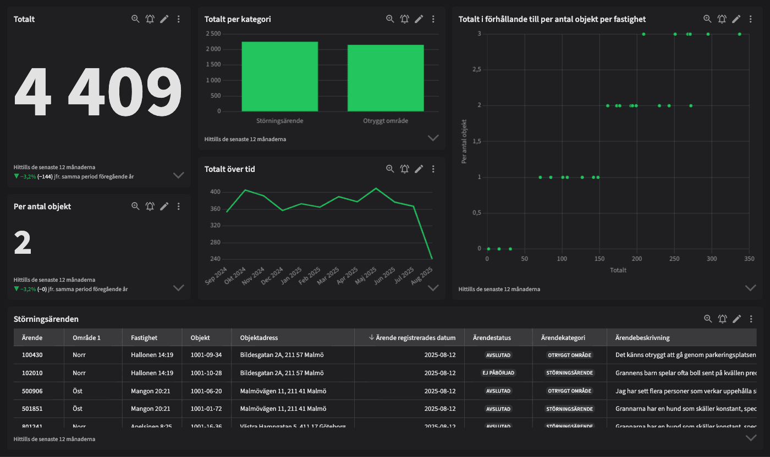Click alert bell on Per antal objekt

[x=150, y=207]
